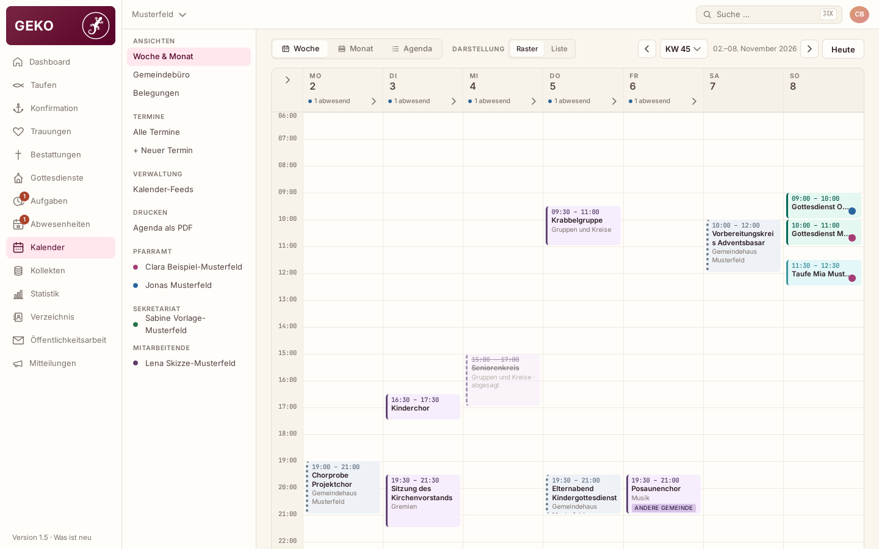Click the Abwesenheiten calendar icon with badge
This screenshot has width=879, height=549.
[20, 223]
